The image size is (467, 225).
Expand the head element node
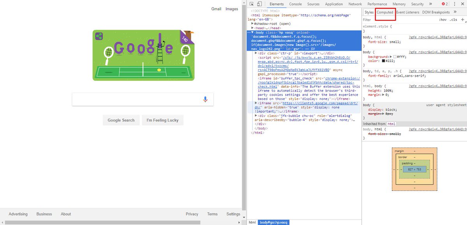point(253,28)
